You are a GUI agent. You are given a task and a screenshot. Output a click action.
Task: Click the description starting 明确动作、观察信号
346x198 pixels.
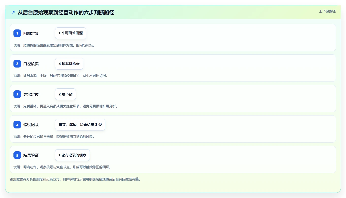point(62,167)
